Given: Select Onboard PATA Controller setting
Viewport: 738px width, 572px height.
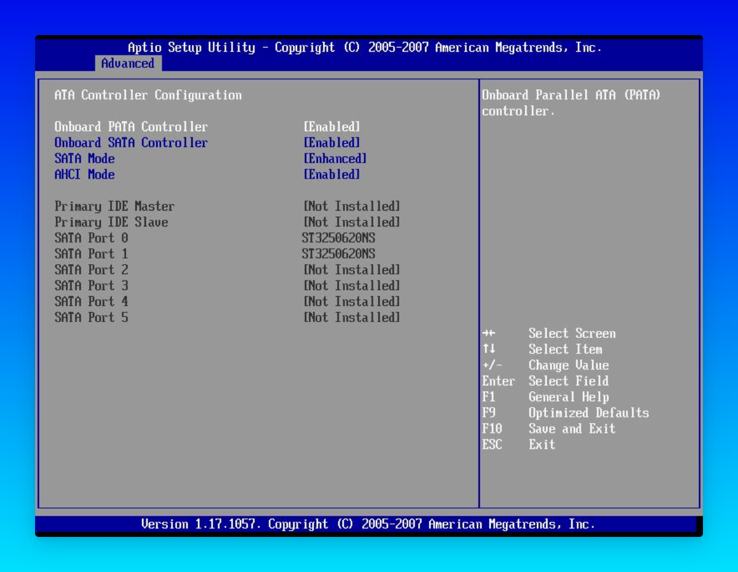Looking at the screenshot, I should point(131,126).
